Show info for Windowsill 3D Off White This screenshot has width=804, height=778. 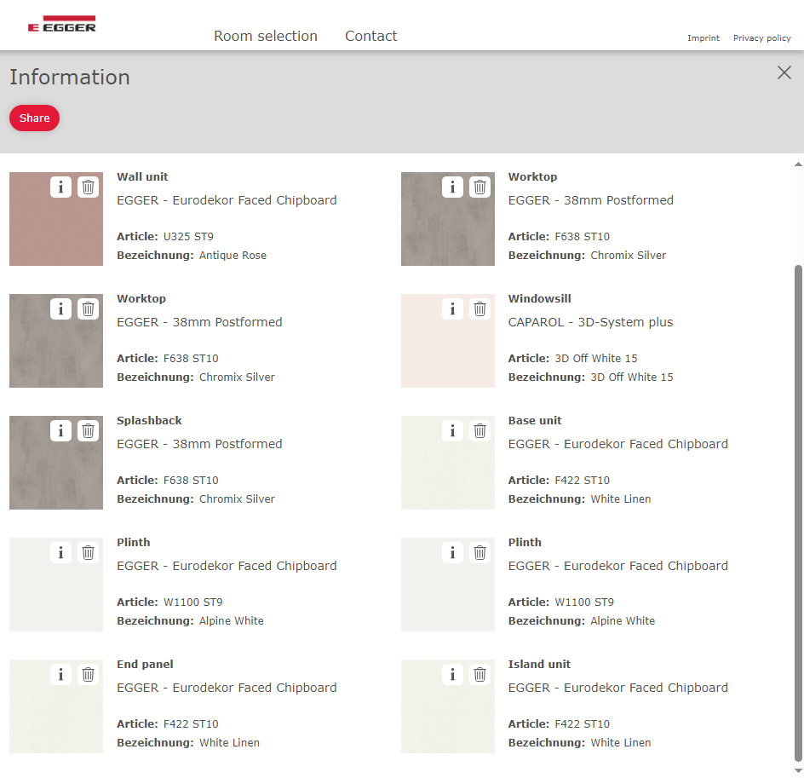pyautogui.click(x=452, y=308)
